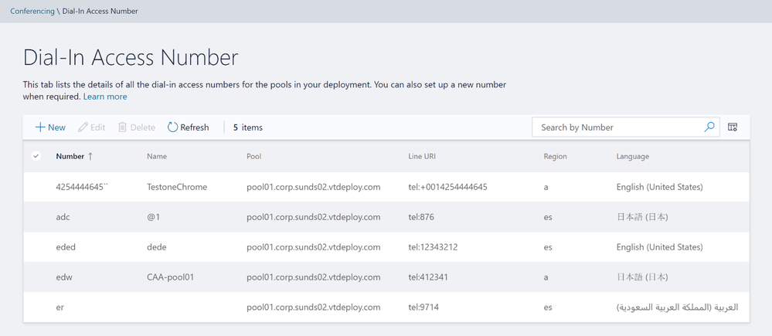Click the search magnifier icon
The width and height of the screenshot is (772, 336).
(x=709, y=127)
